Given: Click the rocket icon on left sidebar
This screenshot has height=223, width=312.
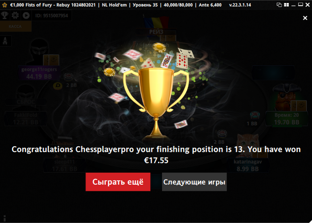Looking at the screenshot, I should pos(5,41).
